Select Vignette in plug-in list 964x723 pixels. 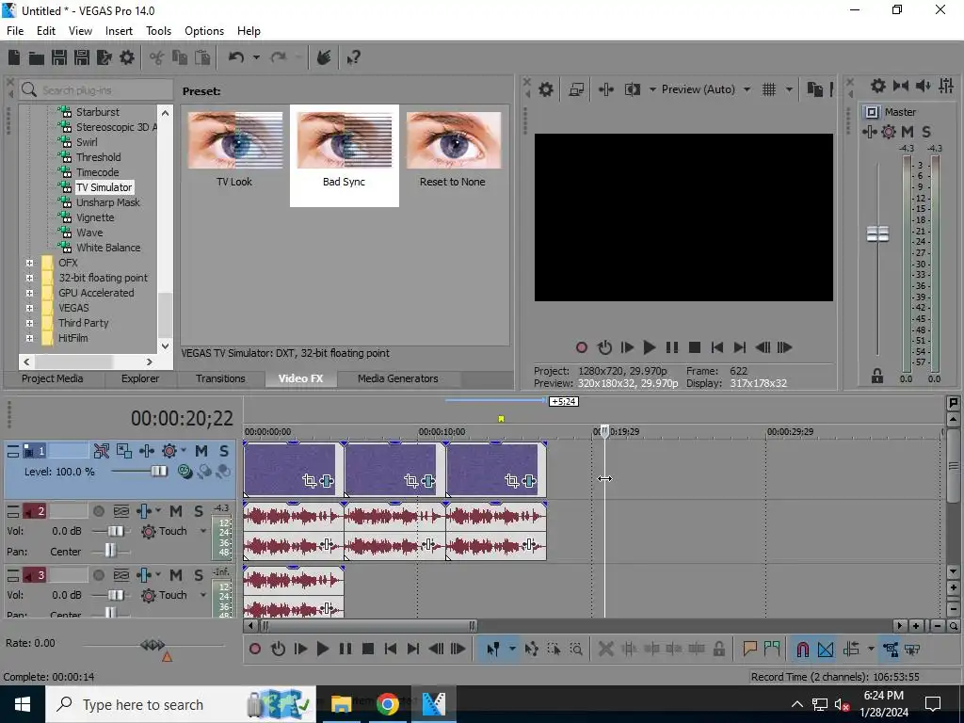tap(95, 217)
